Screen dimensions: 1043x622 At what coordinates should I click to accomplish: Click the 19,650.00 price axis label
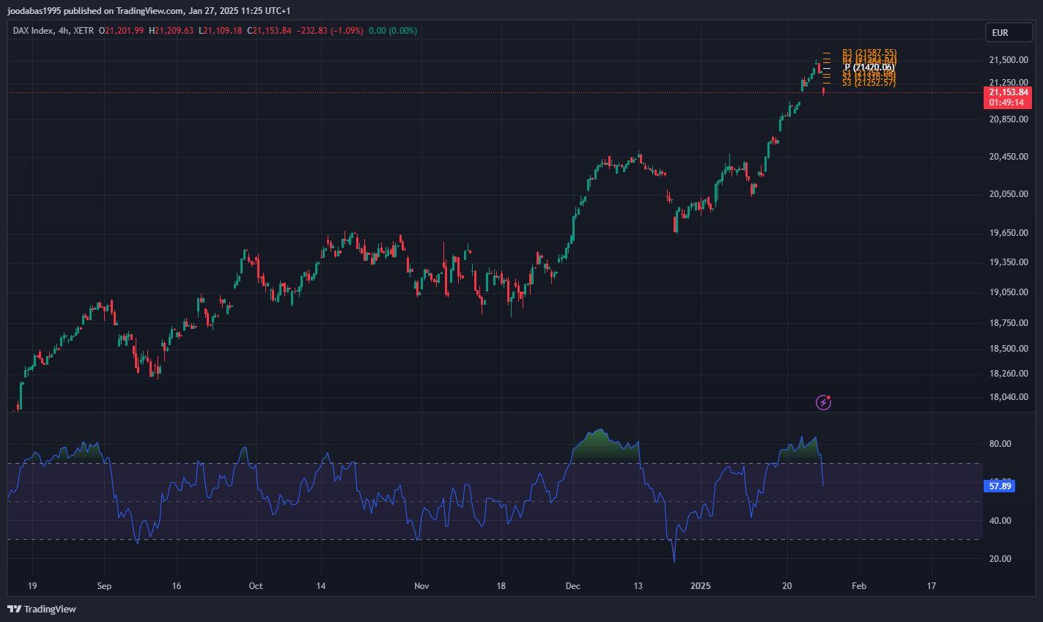[1008, 233]
